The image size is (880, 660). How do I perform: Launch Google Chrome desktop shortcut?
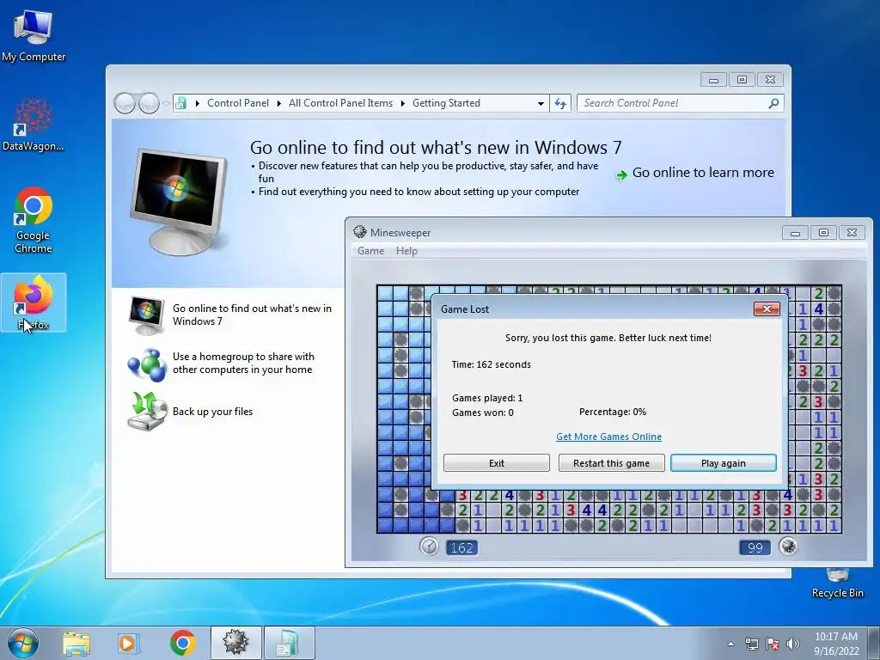(34, 219)
